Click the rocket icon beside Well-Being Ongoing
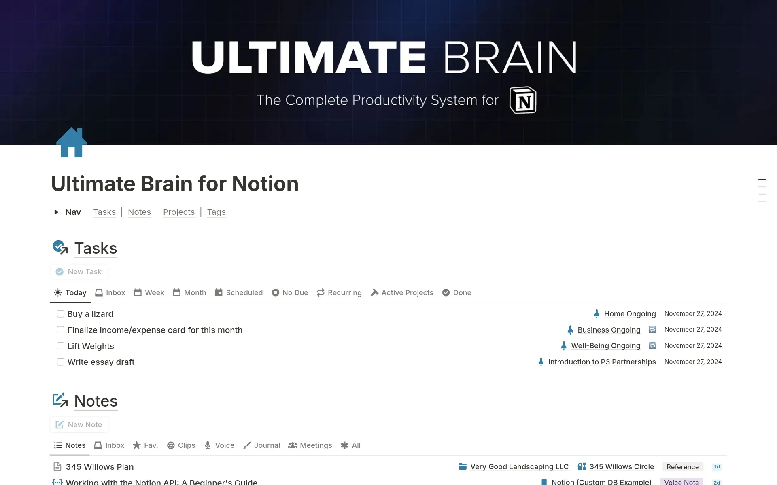 pyautogui.click(x=564, y=346)
